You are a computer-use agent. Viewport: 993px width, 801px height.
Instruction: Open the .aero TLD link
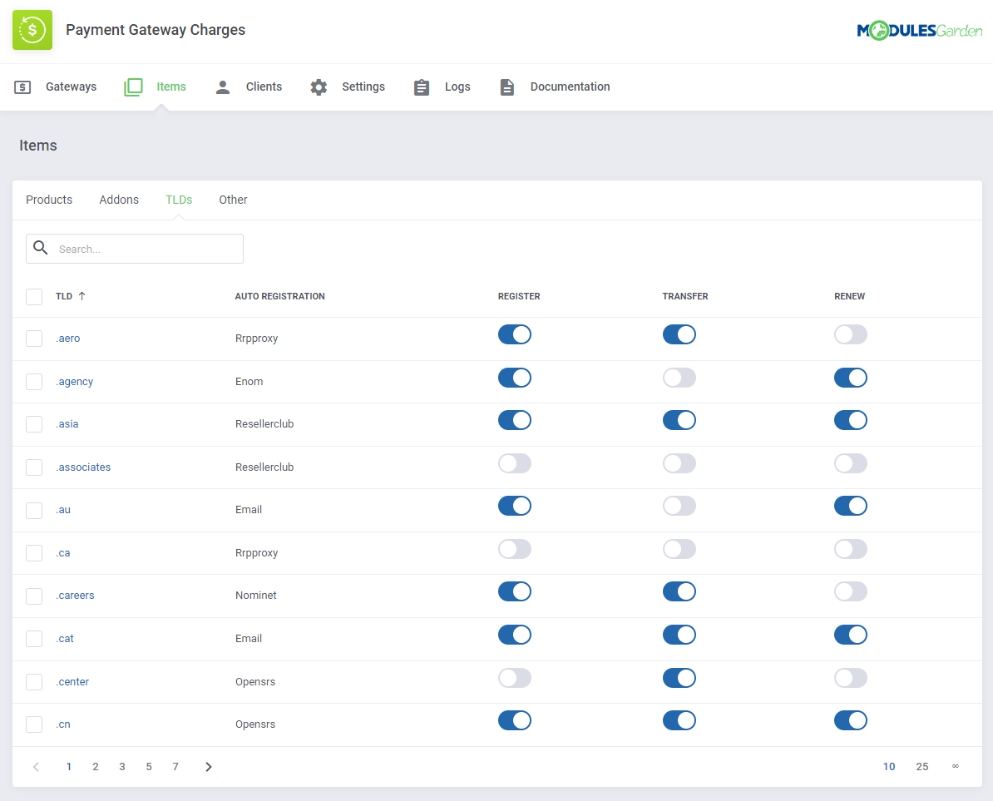click(x=67, y=339)
